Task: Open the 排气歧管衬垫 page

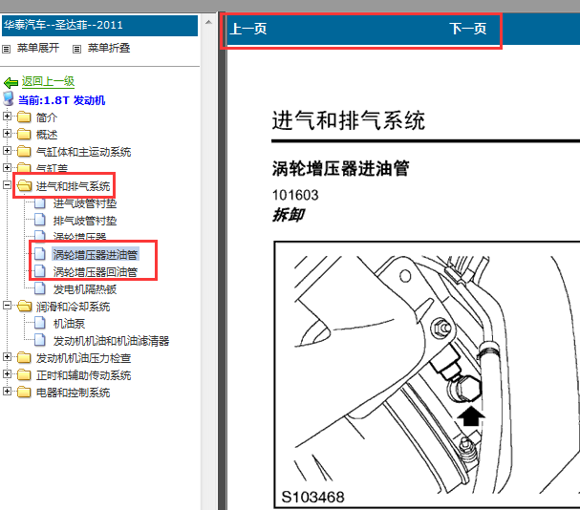Action: click(85, 221)
